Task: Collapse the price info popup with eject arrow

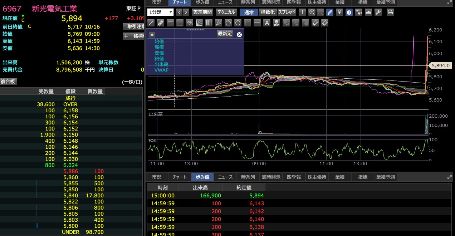Action: point(152,34)
